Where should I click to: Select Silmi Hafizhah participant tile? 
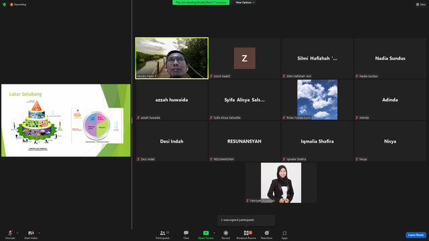point(317,58)
